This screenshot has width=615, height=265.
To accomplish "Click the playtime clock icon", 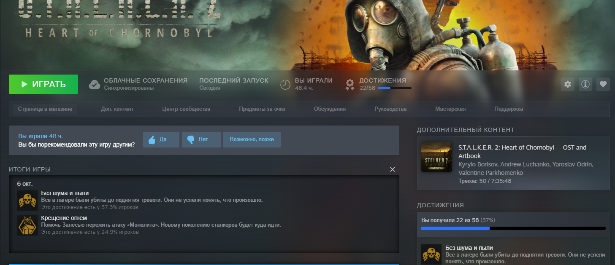I will [x=285, y=84].
